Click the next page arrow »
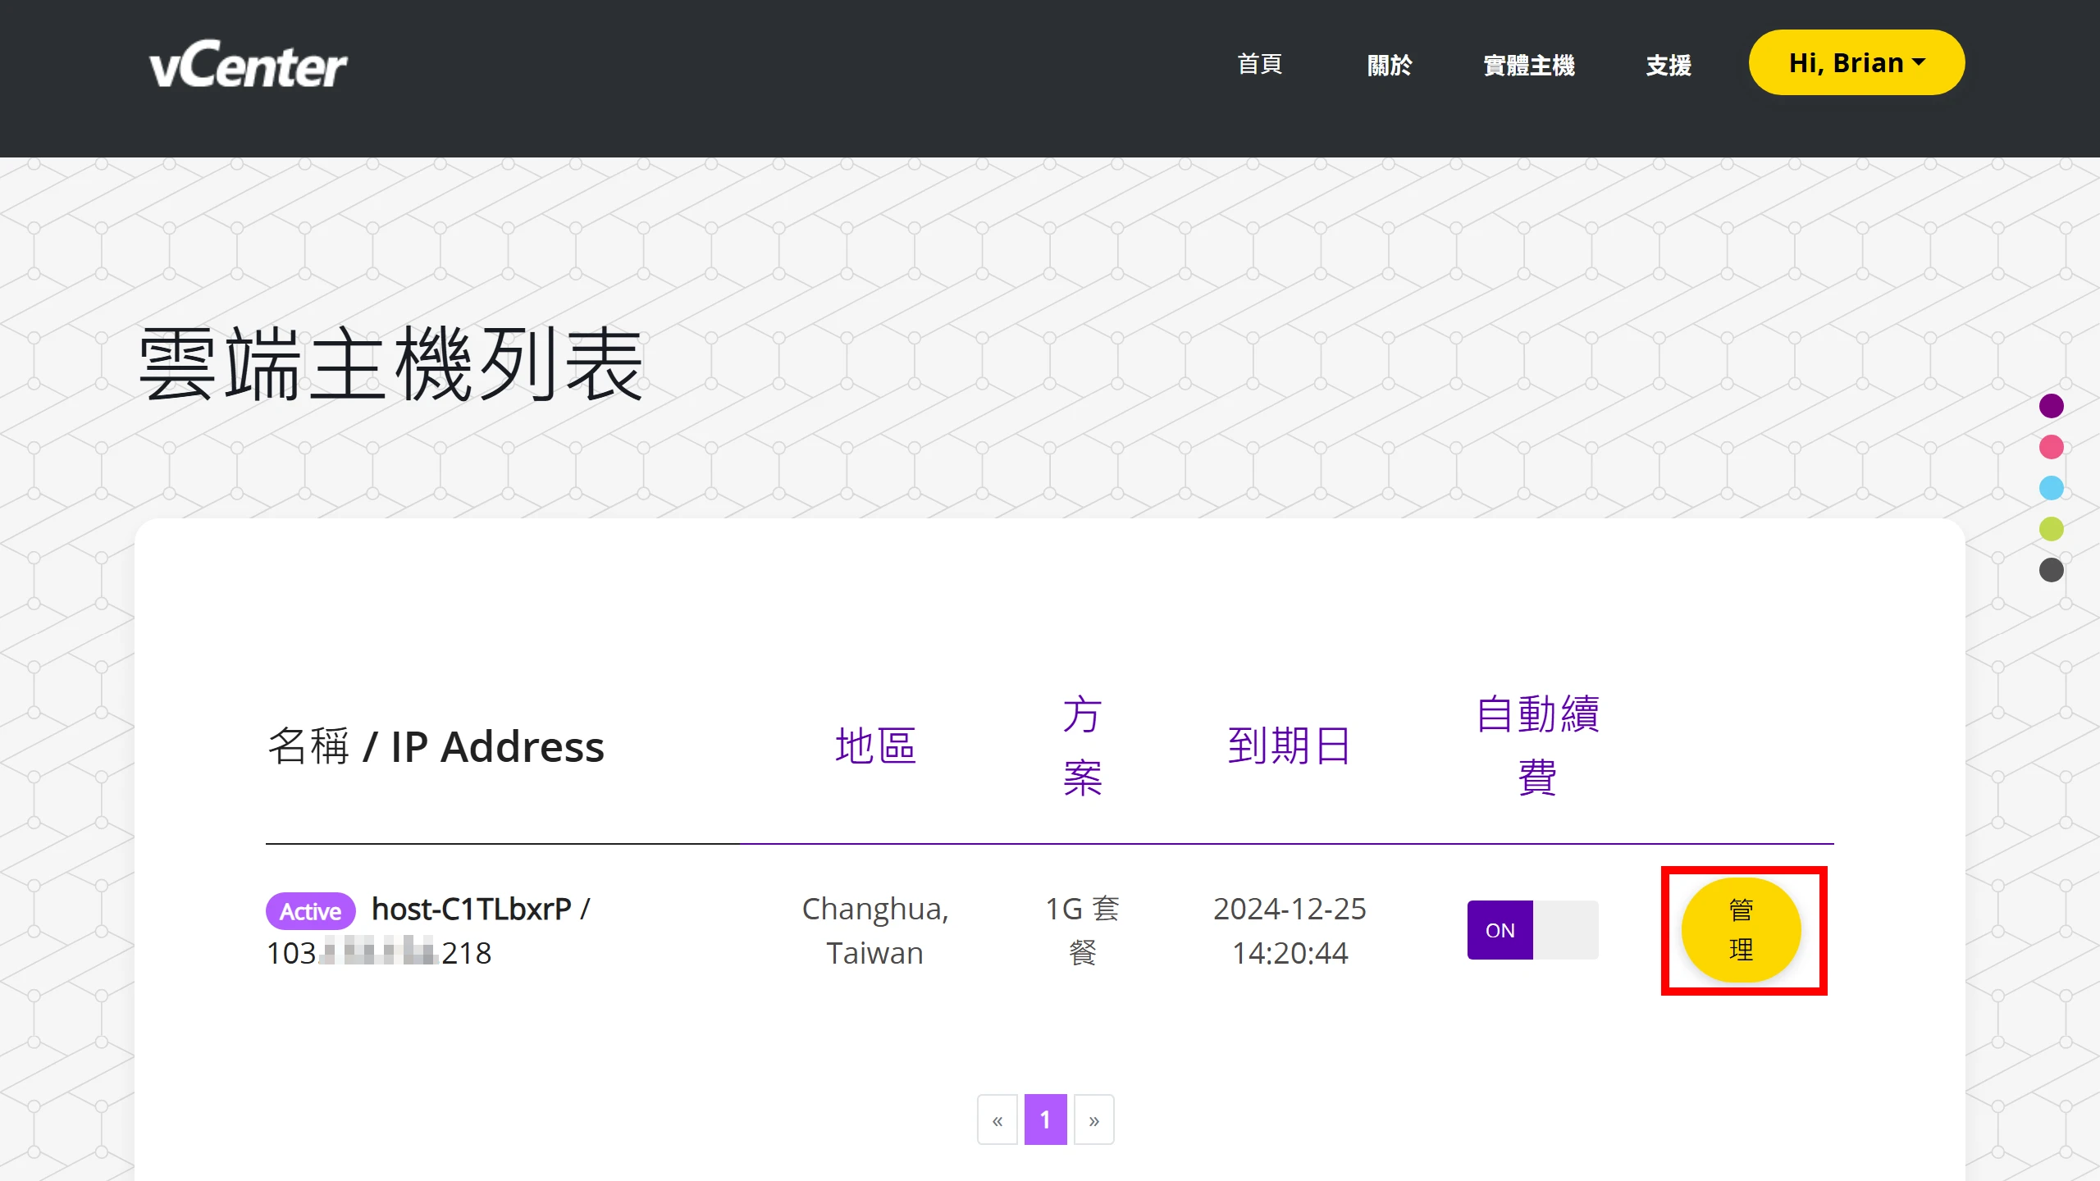 1093,1119
